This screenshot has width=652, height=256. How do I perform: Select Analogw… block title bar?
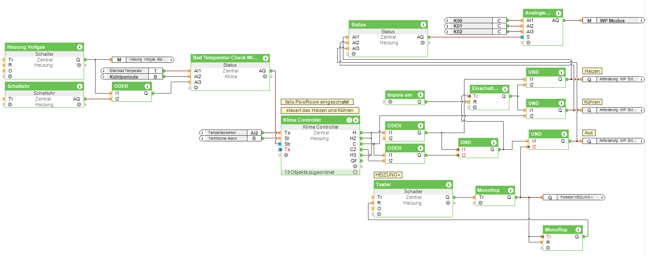[543, 13]
